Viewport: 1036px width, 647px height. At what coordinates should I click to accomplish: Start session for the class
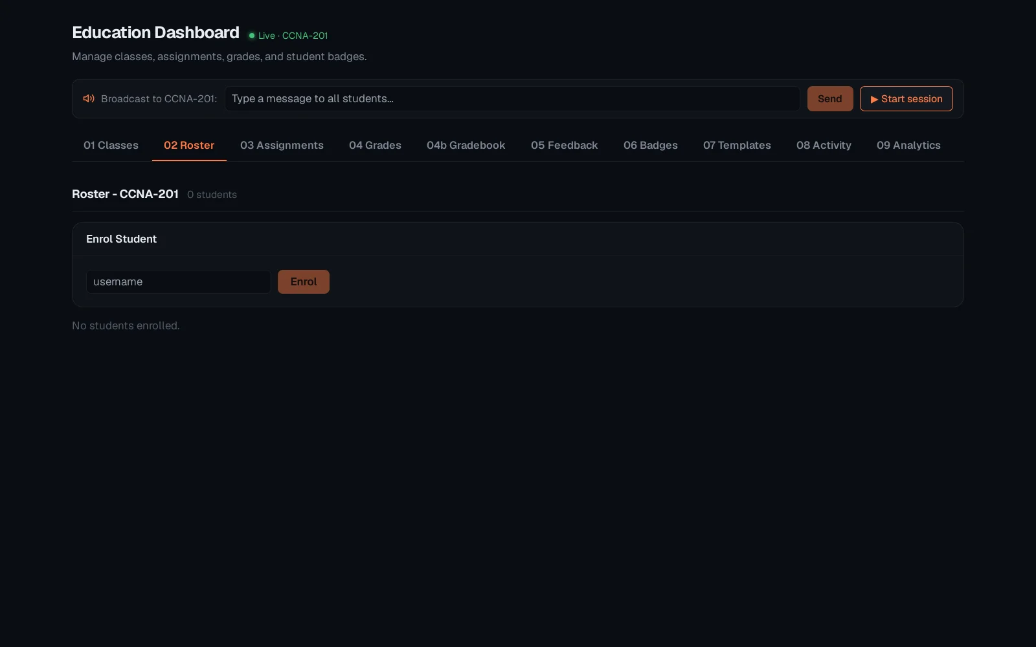[906, 98]
